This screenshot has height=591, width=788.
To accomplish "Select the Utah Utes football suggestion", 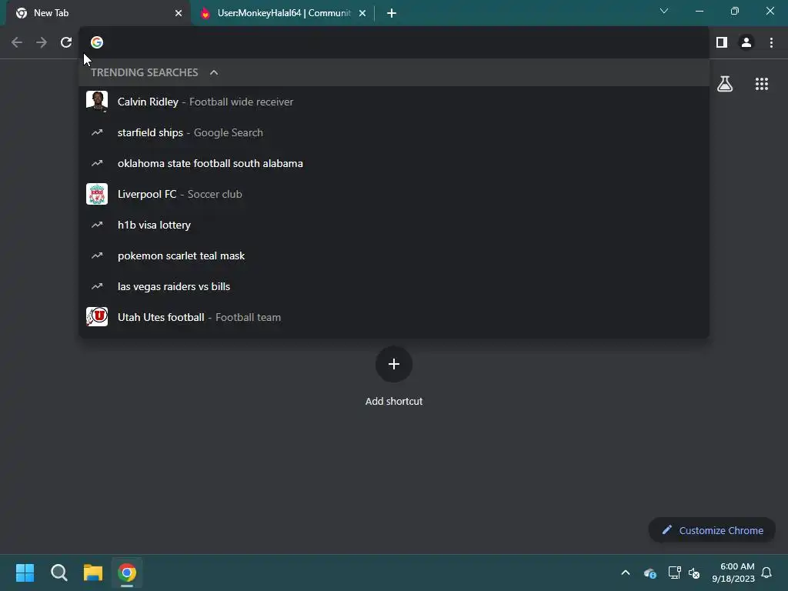I will click(394, 317).
